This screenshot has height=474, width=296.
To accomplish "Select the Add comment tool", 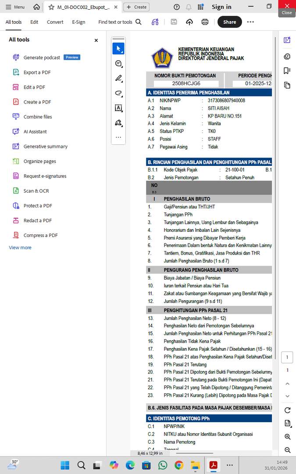I will point(118,64).
